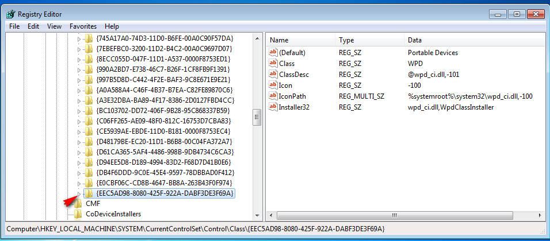Expand the {997B5D8D-C442-4F2E-BAF3-9C8E671E9E21} key
550x241 pixels.
[x=79, y=80]
